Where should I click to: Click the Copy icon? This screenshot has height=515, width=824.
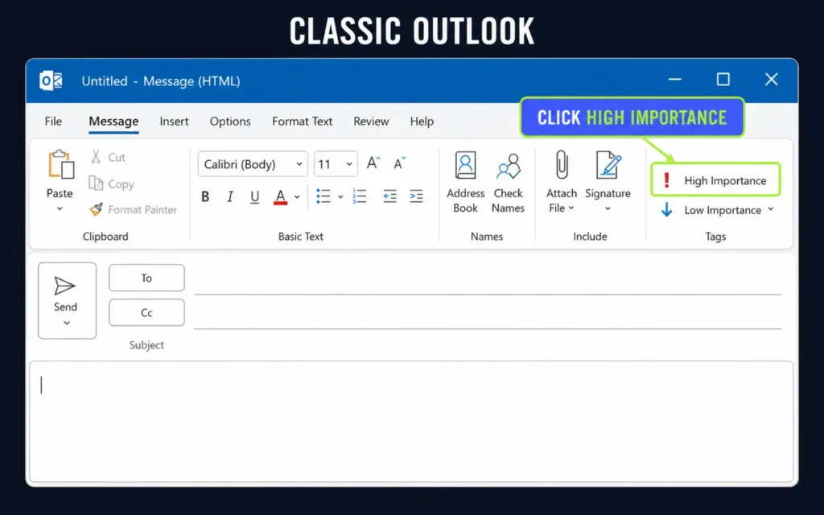[x=96, y=183]
